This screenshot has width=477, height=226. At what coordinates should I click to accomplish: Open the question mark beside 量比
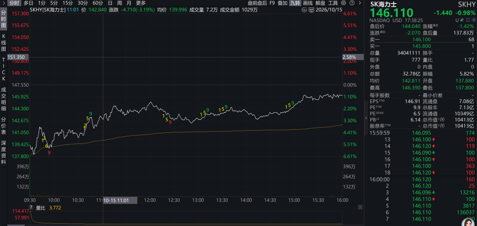[x=31, y=207]
